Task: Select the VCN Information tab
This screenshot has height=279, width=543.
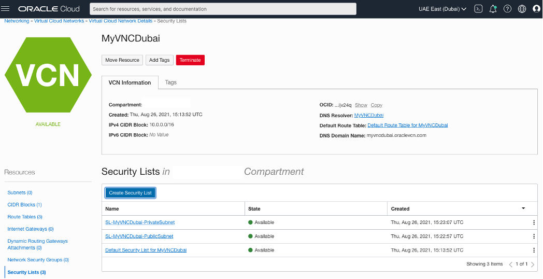Action: click(130, 82)
